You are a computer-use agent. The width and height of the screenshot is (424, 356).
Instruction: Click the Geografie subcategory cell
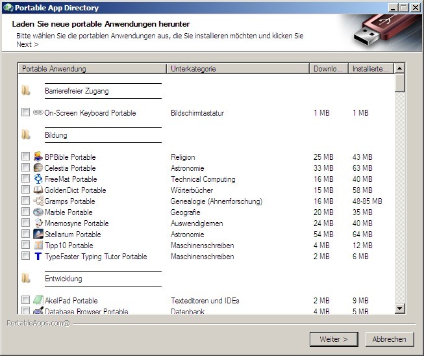(185, 212)
